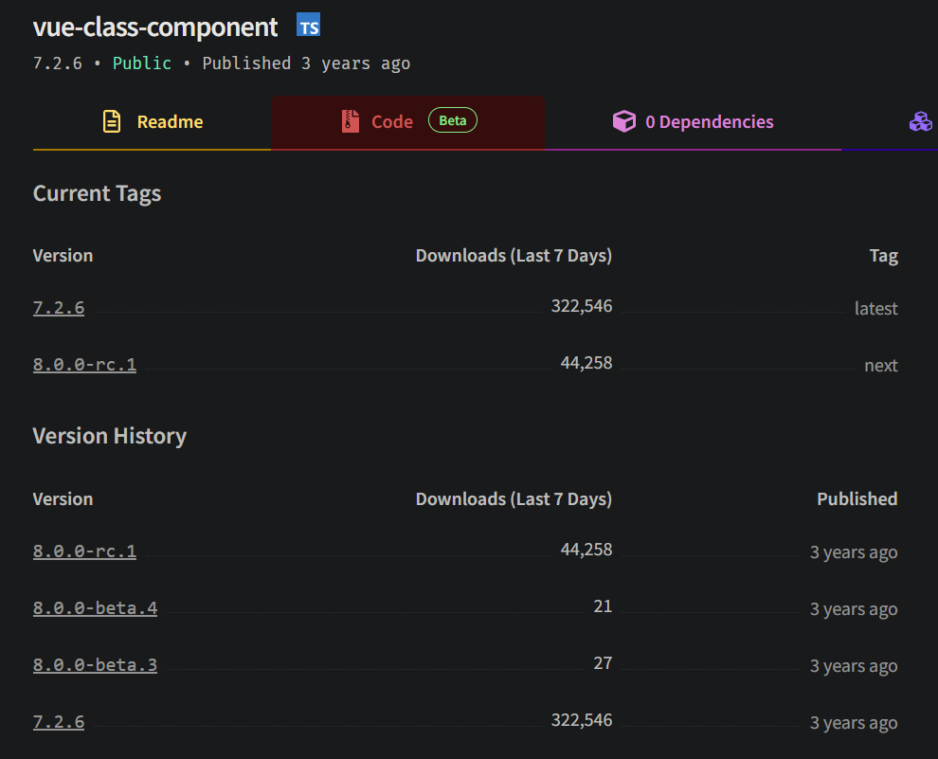938x759 pixels.
Task: Open version 7.2.6 under Current Tags
Action: click(x=59, y=307)
